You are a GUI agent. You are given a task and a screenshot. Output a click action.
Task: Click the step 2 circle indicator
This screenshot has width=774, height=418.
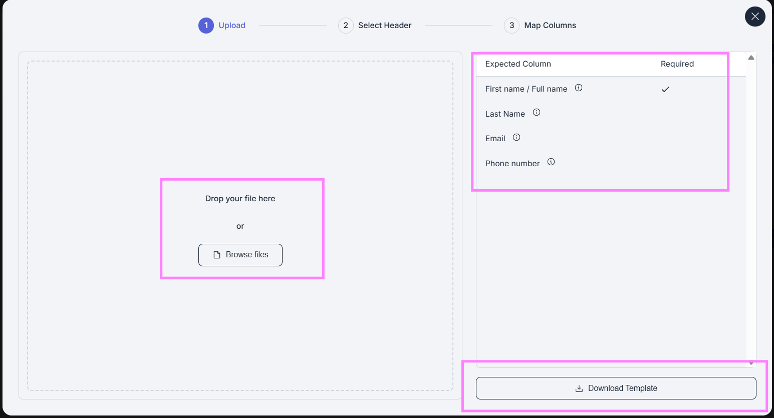346,26
